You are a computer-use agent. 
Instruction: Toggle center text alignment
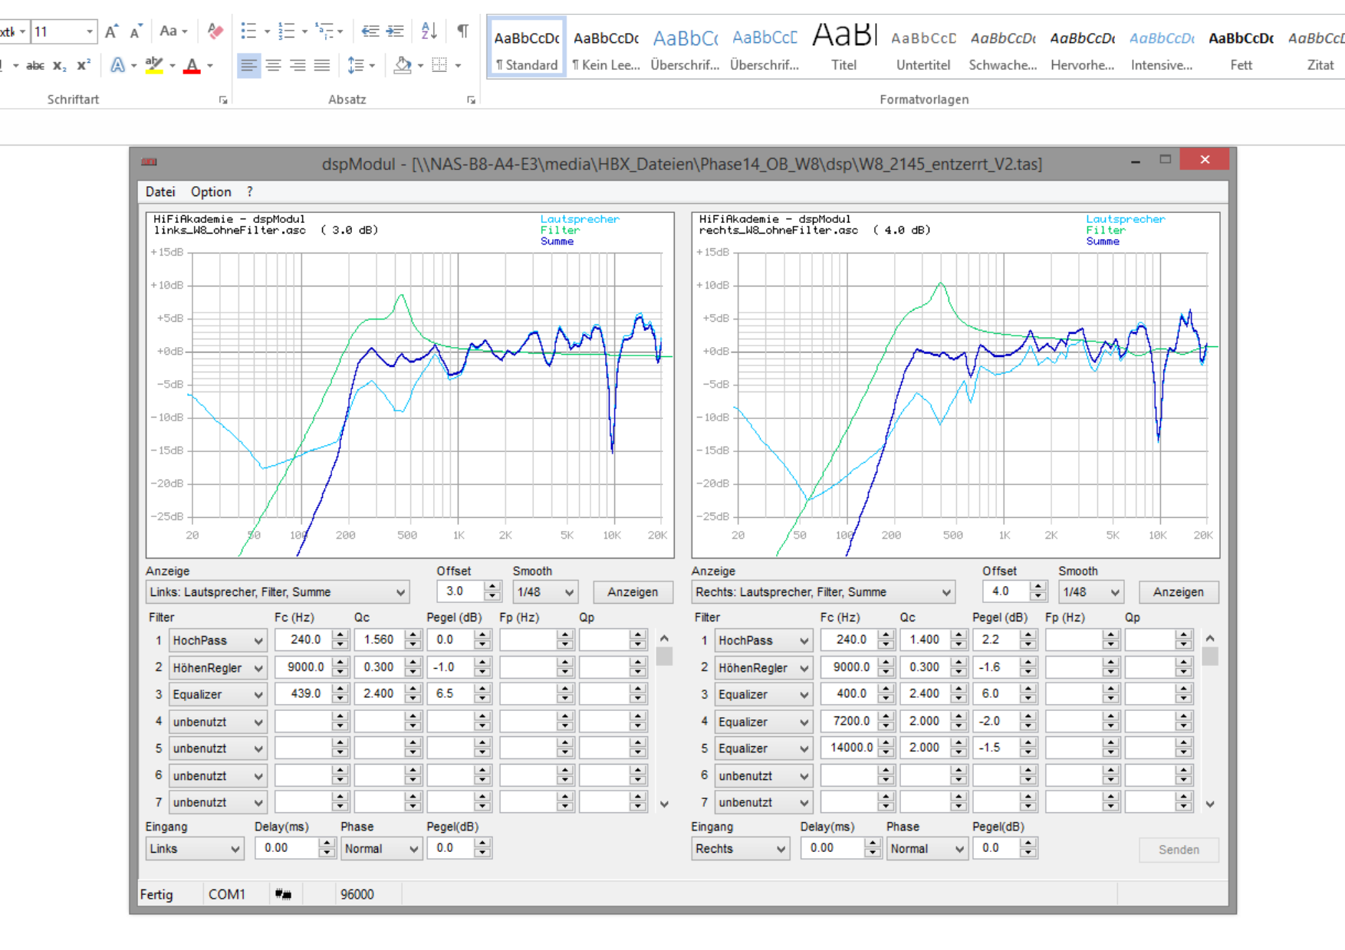273,66
